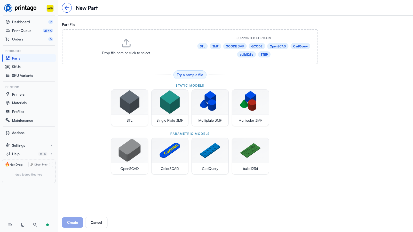Open the Dashboard page
413x232 pixels.
point(29,22)
